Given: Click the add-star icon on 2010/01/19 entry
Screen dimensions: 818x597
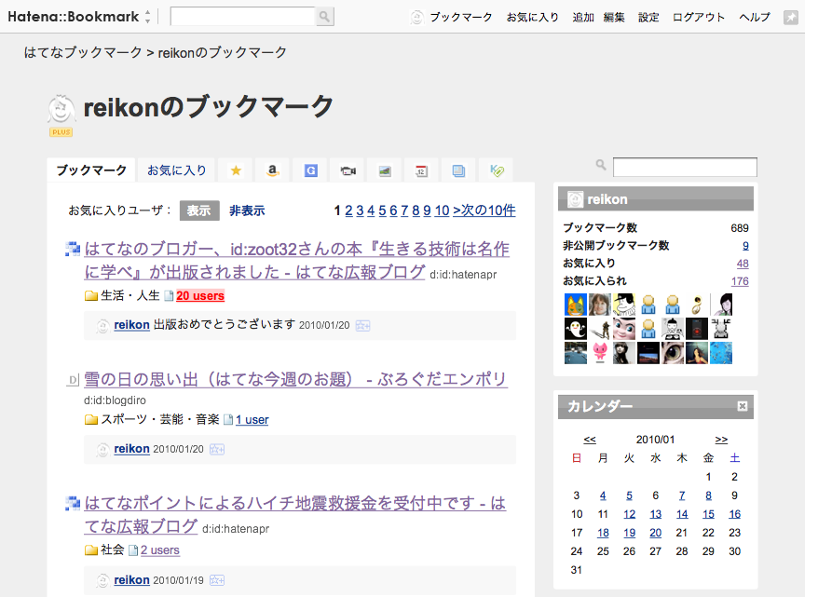Looking at the screenshot, I should [x=216, y=580].
